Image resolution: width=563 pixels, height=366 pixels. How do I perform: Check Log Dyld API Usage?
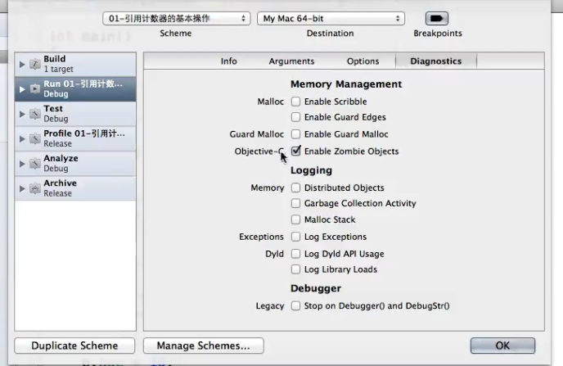pos(295,254)
